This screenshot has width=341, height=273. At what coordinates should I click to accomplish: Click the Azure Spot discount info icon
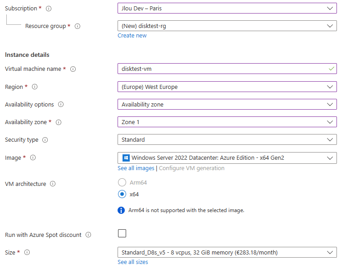pos(88,235)
